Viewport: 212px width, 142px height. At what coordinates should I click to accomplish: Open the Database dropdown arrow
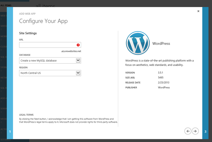tap(78, 60)
